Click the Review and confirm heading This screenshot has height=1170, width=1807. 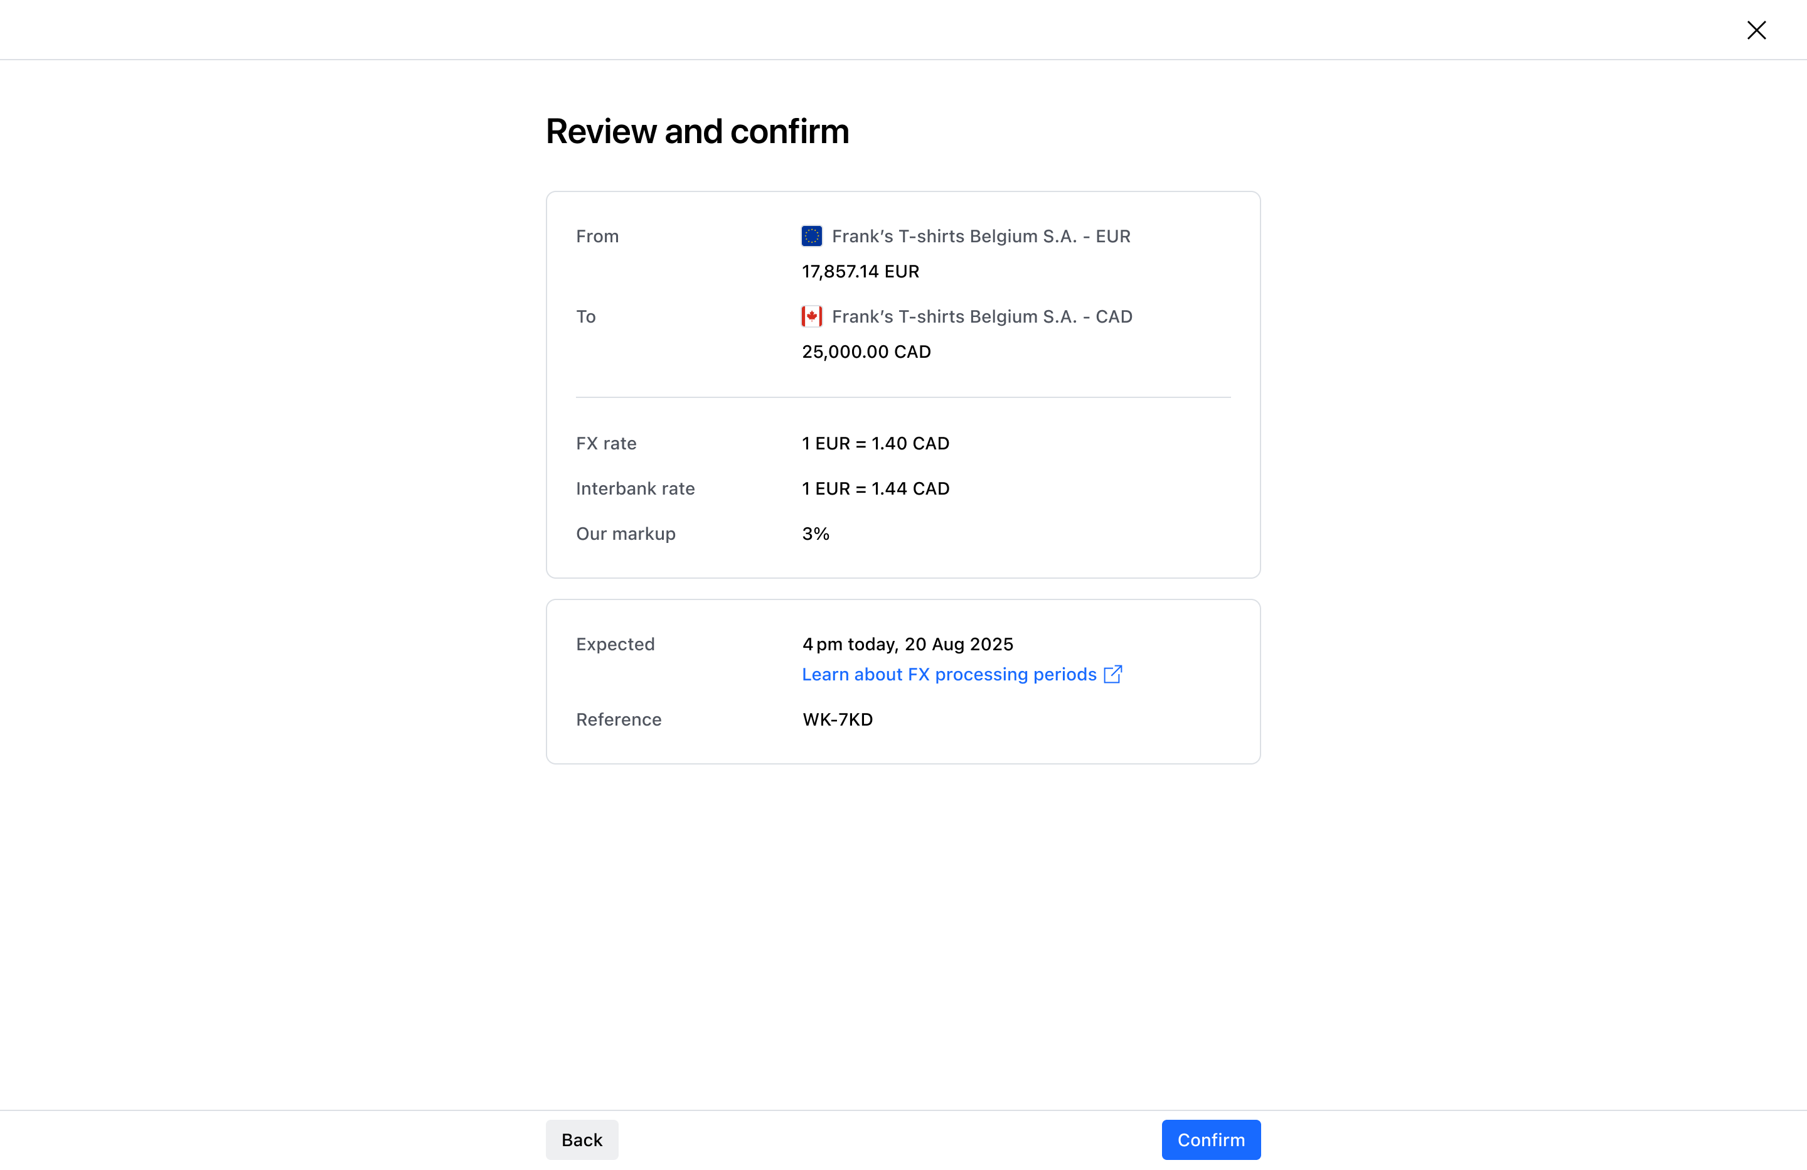pyautogui.click(x=697, y=131)
